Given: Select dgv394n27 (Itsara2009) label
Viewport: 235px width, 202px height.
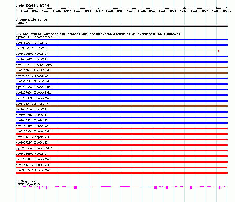Looking at the screenshot, I should tap(33, 170).
